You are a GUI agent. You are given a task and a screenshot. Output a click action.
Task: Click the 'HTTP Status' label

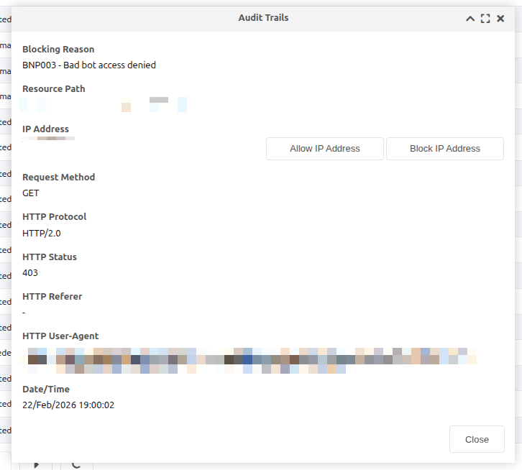click(x=50, y=257)
